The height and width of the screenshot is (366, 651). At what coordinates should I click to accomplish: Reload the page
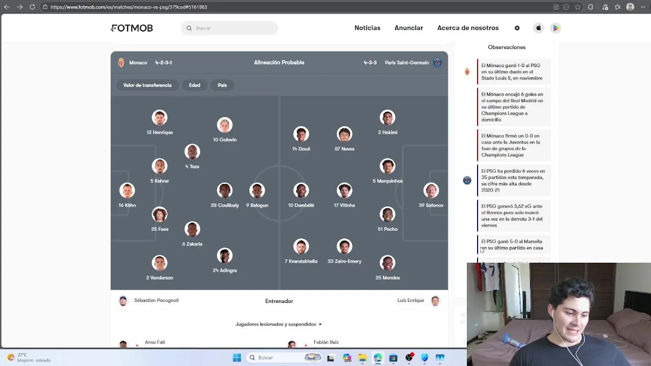[x=32, y=7]
